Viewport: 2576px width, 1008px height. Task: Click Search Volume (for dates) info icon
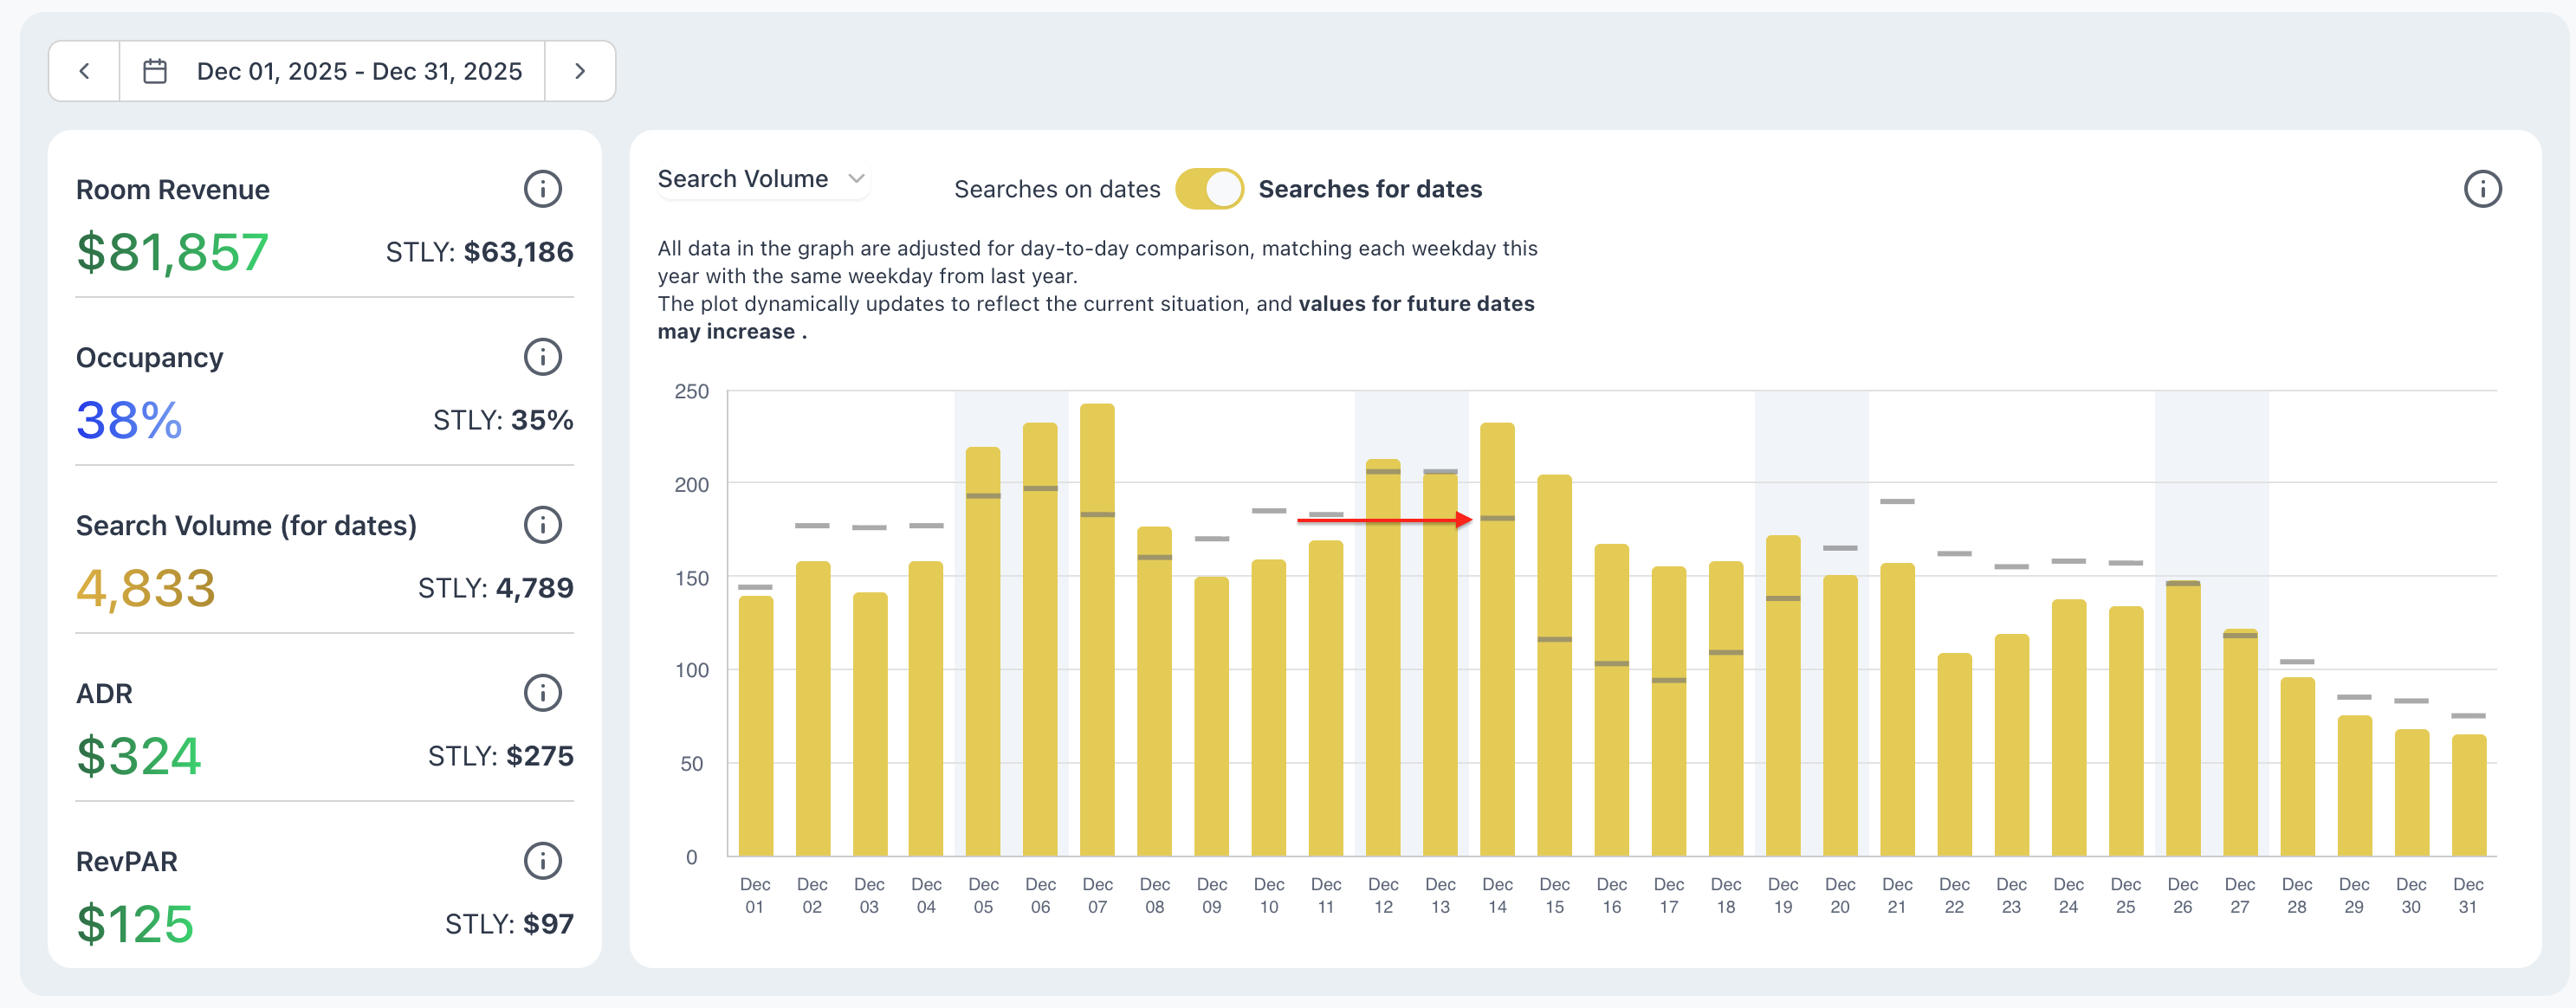[542, 525]
